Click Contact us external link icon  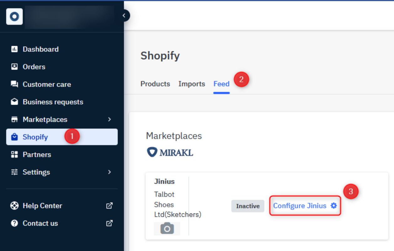click(109, 223)
